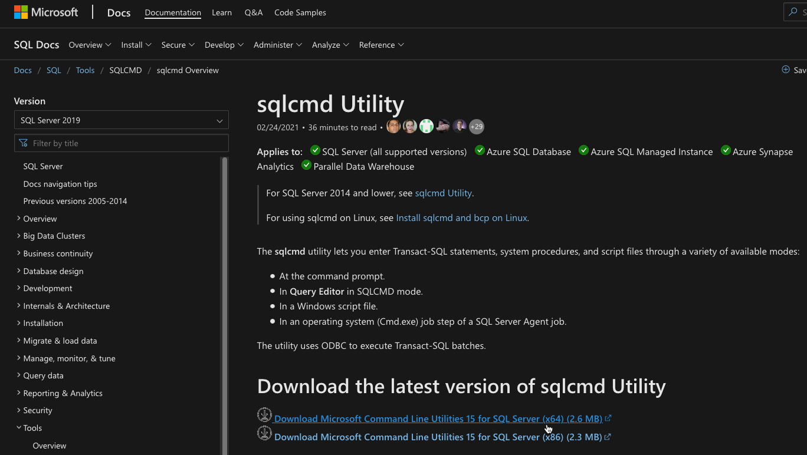Click the filter icon in title filter
The width and height of the screenshot is (807, 455).
[x=24, y=143]
